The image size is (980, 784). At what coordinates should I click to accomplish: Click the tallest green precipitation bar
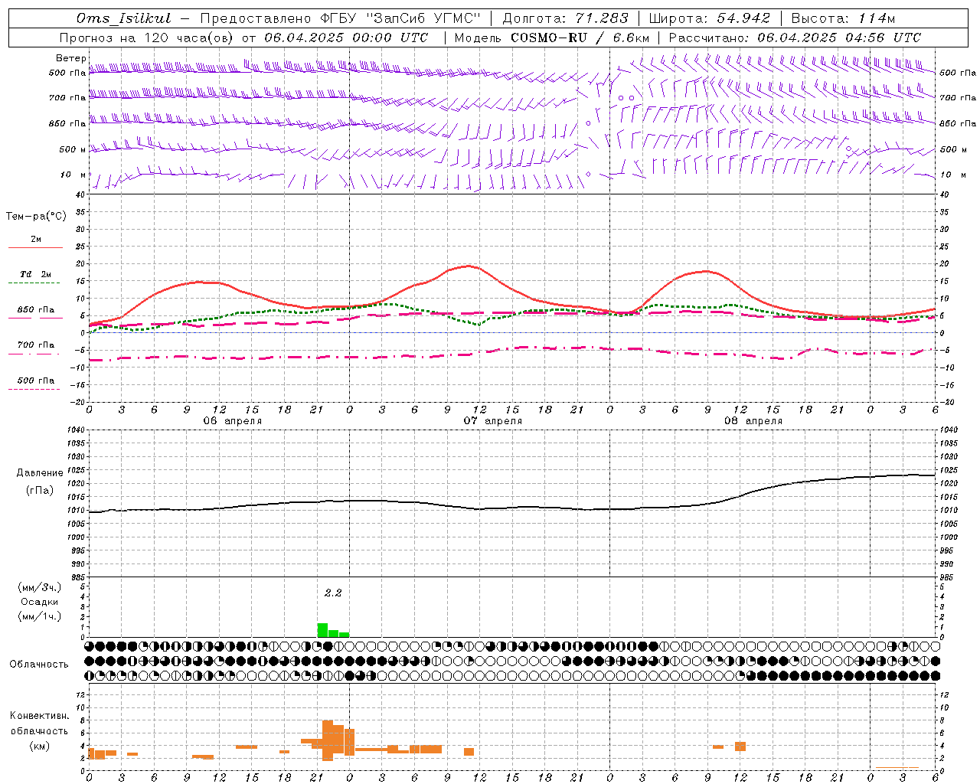click(322, 630)
